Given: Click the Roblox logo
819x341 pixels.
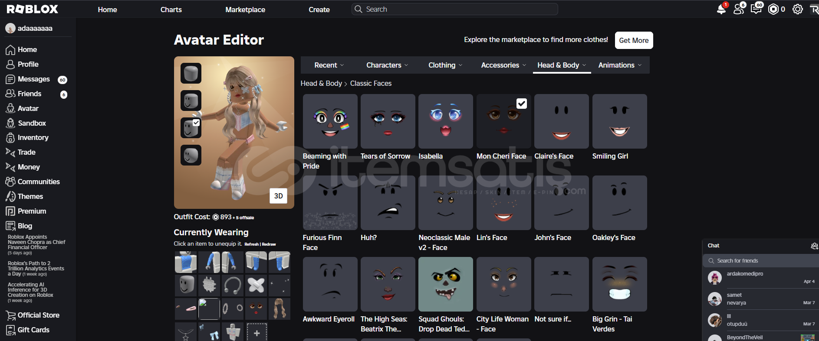Looking at the screenshot, I should click(33, 9).
